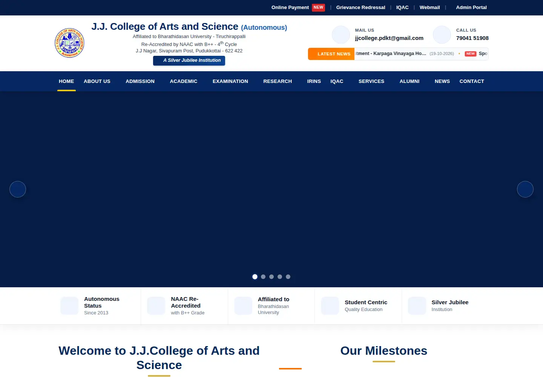543x377 pixels.
Task: Select the third carousel slide dot
Action: 271,277
